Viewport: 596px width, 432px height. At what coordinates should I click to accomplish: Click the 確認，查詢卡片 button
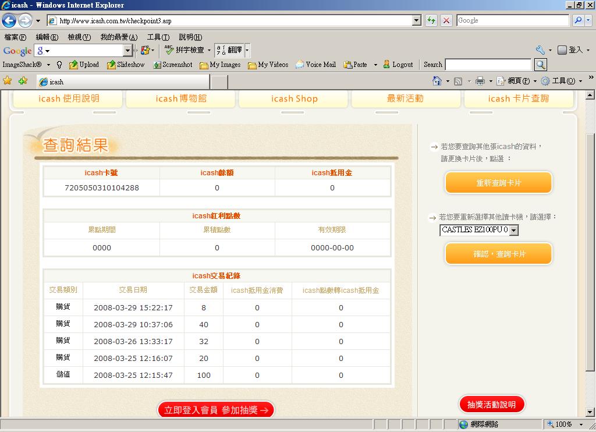[x=498, y=254]
